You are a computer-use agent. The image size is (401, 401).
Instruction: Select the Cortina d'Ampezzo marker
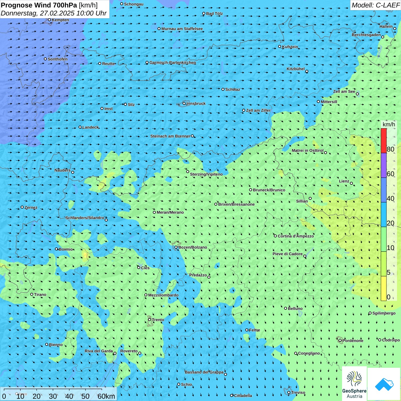coord(275,236)
